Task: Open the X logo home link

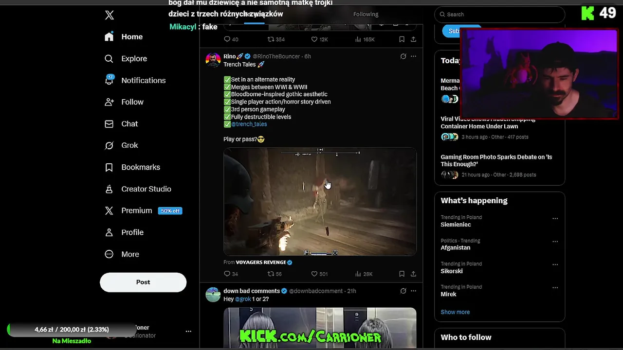Action: click(110, 15)
